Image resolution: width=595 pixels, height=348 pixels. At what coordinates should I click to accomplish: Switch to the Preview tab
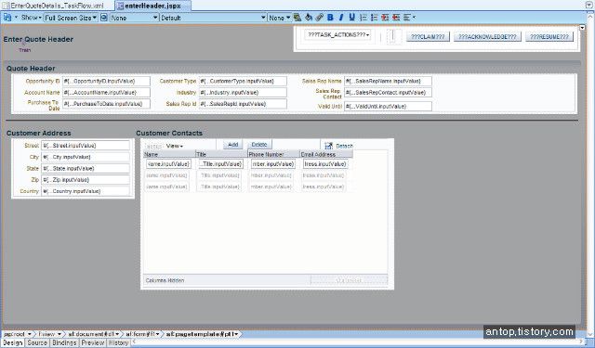pyautogui.click(x=93, y=342)
